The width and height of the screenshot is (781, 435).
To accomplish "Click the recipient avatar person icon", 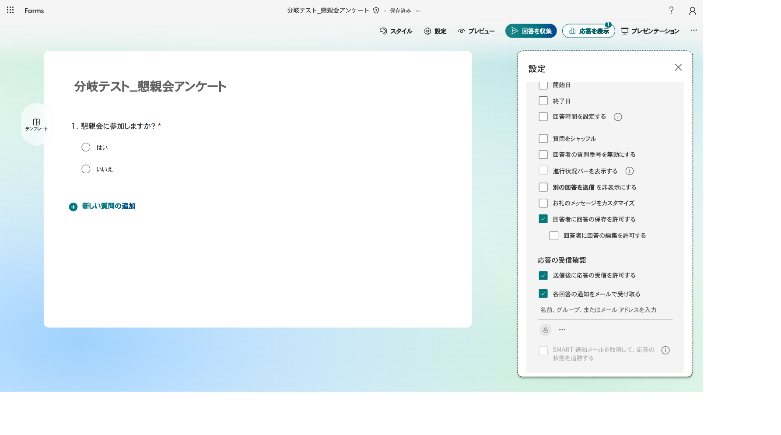I will tap(545, 330).
